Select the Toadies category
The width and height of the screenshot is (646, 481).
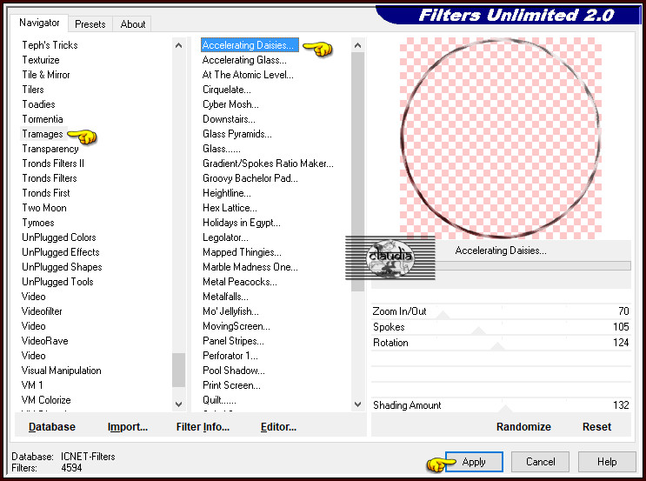click(x=38, y=104)
